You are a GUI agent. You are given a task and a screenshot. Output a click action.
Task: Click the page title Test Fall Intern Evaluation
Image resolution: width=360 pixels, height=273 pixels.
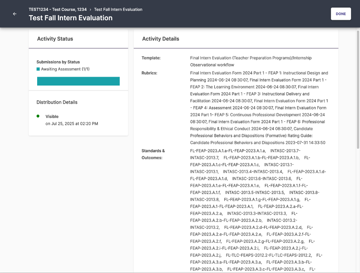(71, 18)
